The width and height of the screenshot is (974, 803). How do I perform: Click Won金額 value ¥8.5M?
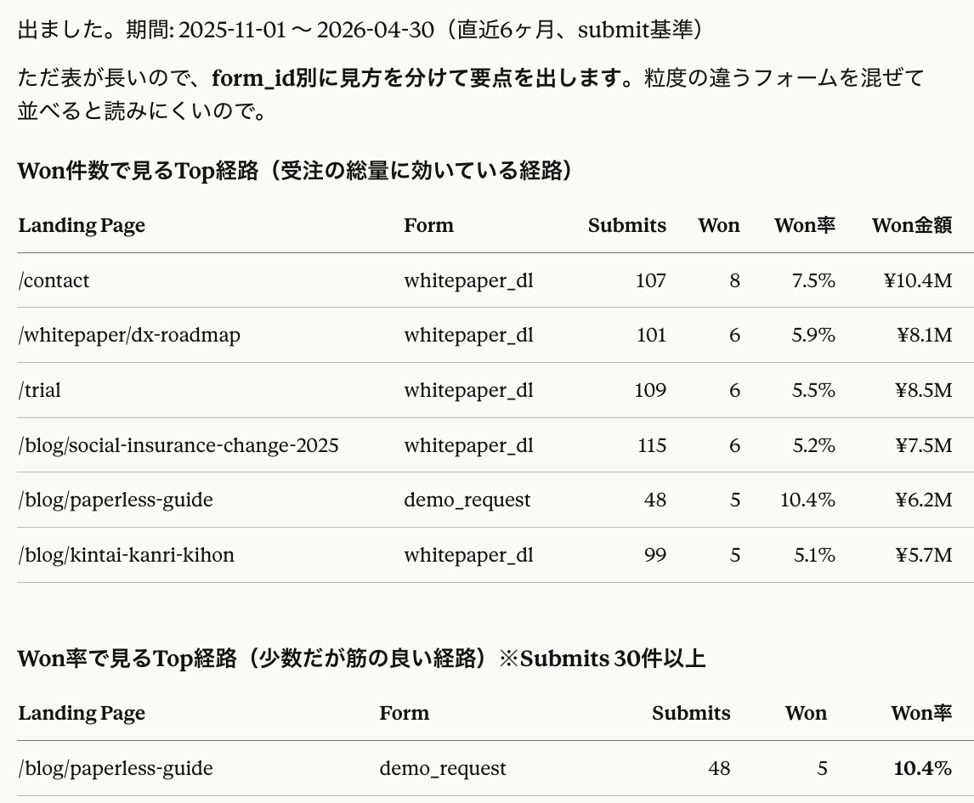[x=923, y=390]
